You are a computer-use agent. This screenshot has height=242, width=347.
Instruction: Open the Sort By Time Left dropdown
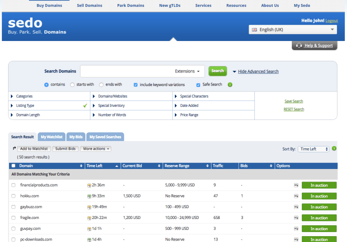pos(314,149)
